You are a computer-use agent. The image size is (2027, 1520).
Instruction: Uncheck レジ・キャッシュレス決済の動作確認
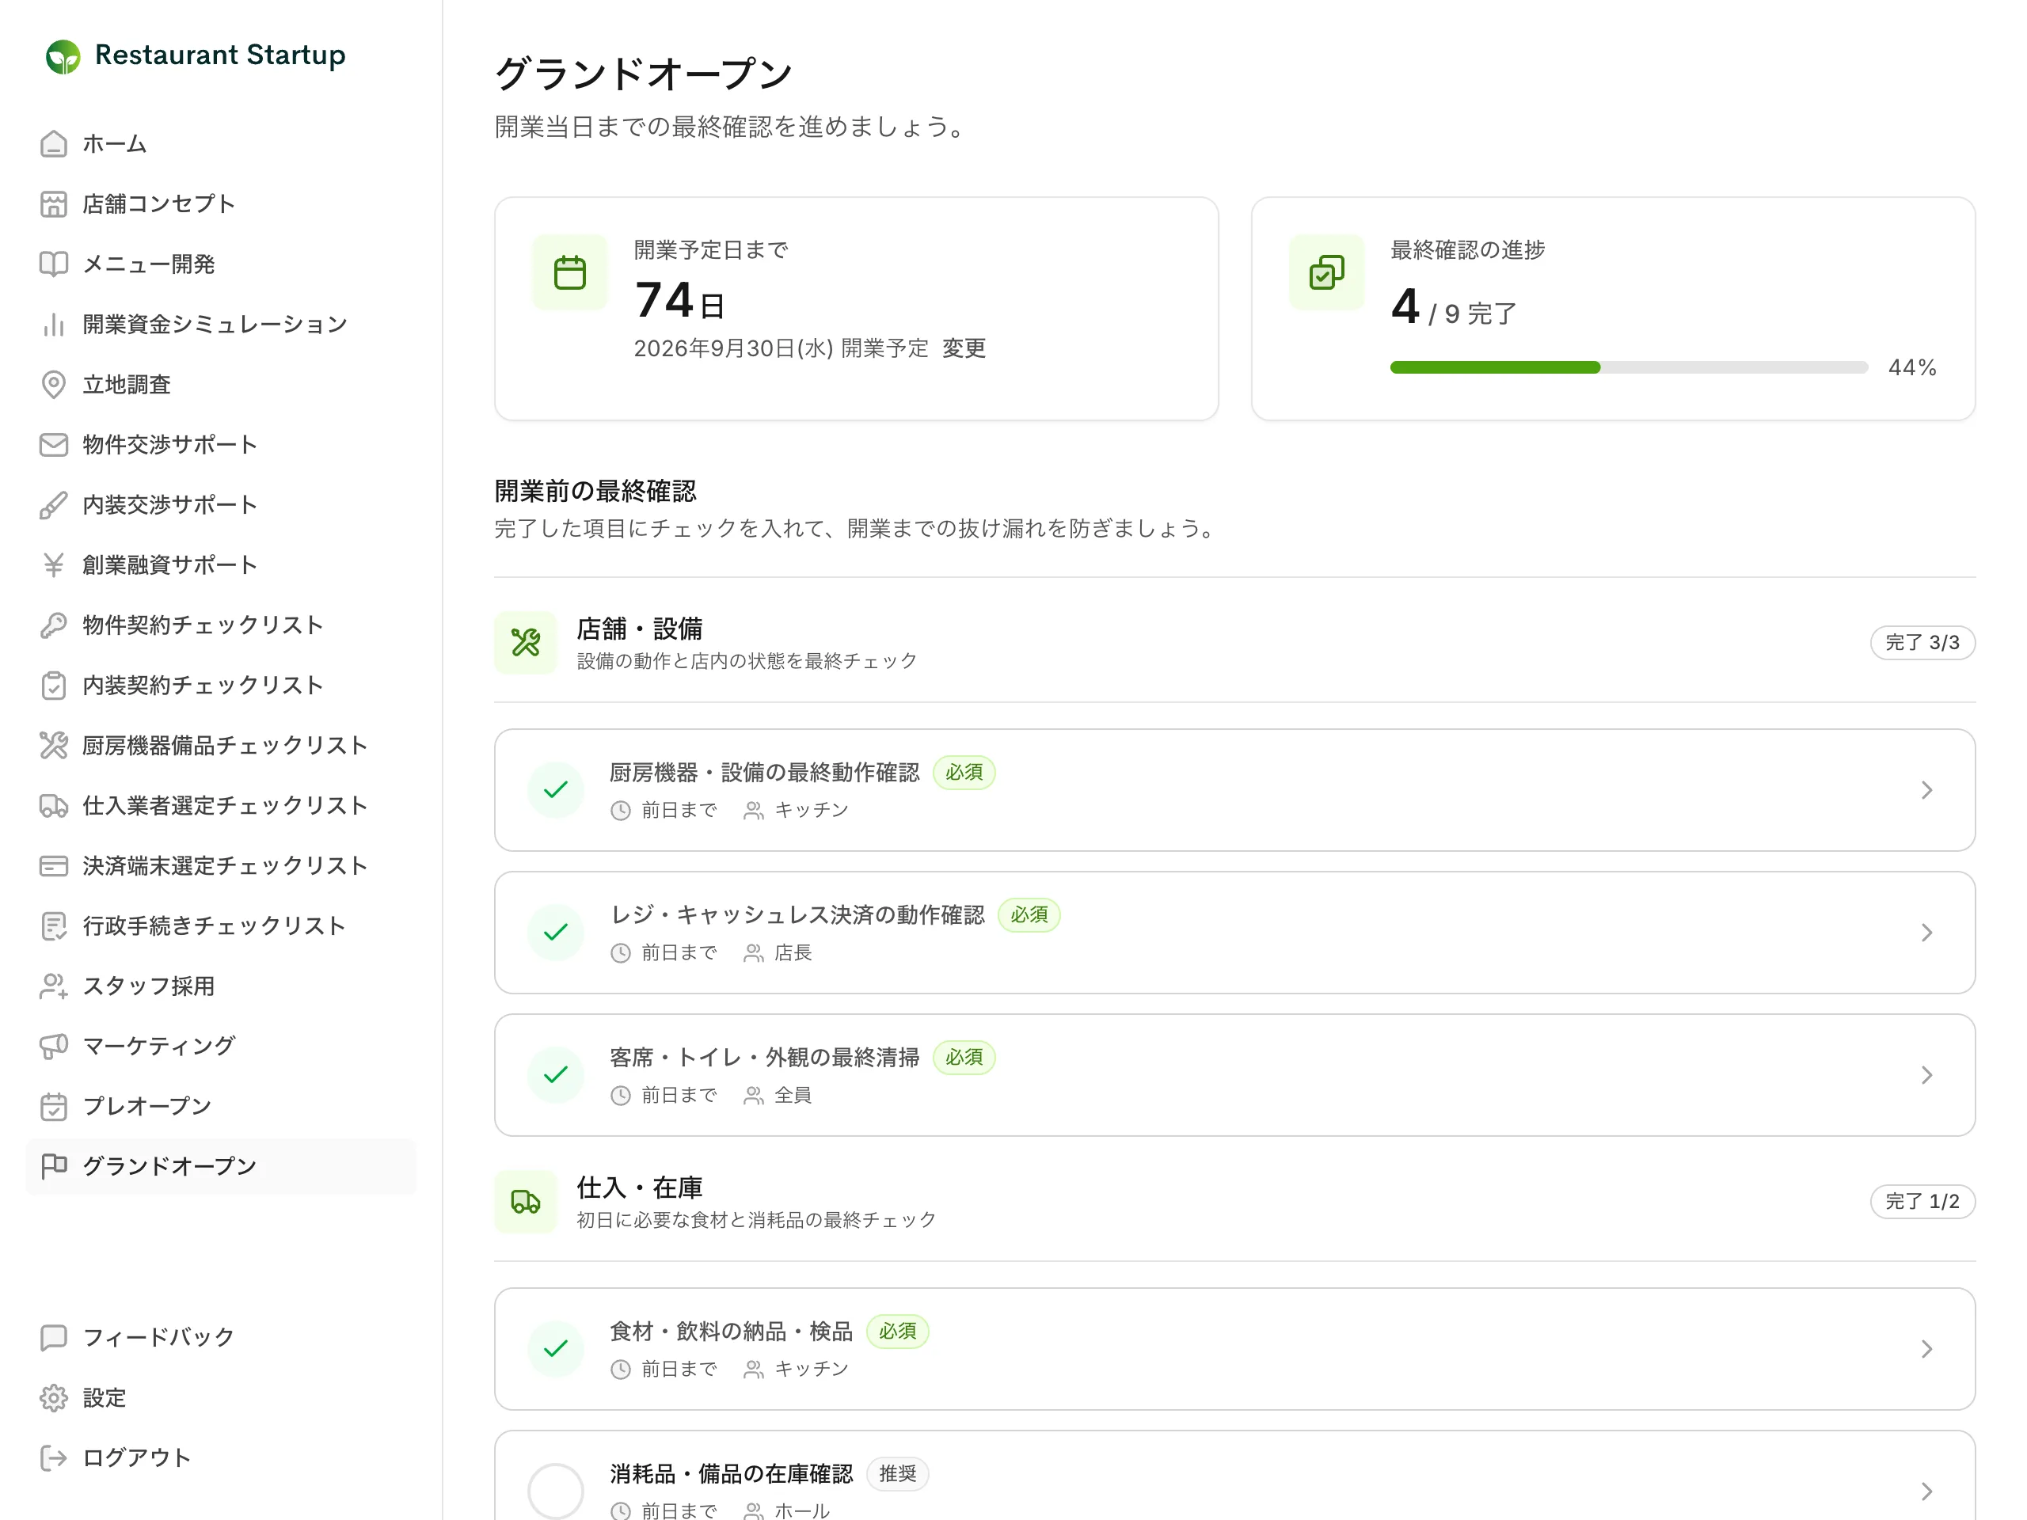tap(555, 933)
